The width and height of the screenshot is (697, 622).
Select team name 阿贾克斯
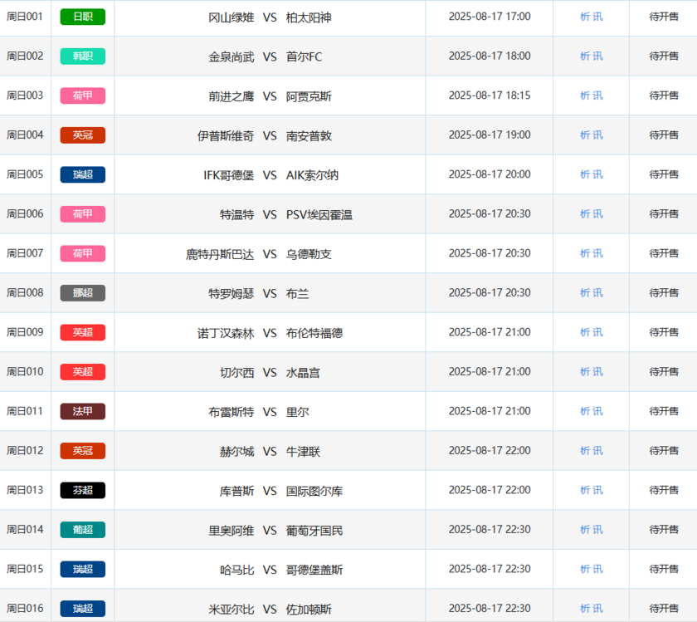pyautogui.click(x=309, y=96)
